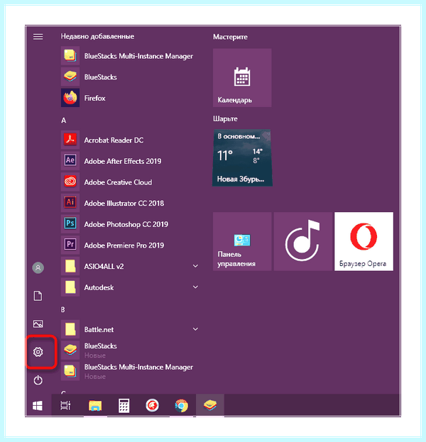Expand the ASIO4ALL v2 folder chevron
The width and height of the screenshot is (426, 442).
coord(195,266)
